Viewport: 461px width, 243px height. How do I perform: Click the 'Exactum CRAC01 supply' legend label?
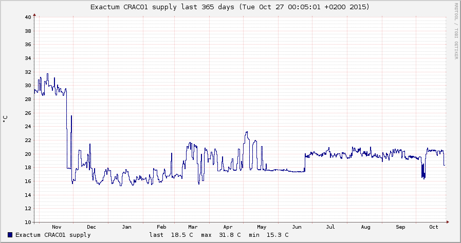pos(53,235)
